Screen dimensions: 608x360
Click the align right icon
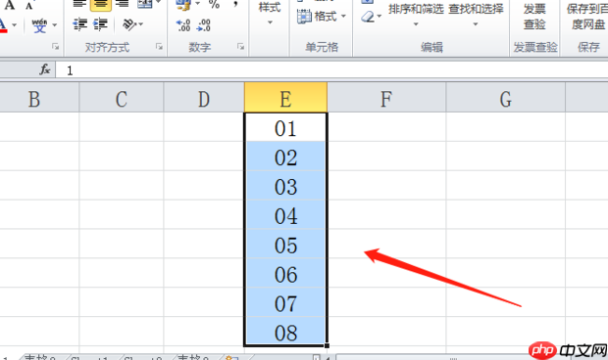click(x=123, y=4)
